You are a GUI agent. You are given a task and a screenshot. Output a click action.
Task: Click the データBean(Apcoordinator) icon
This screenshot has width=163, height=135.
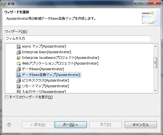coord(19,69)
